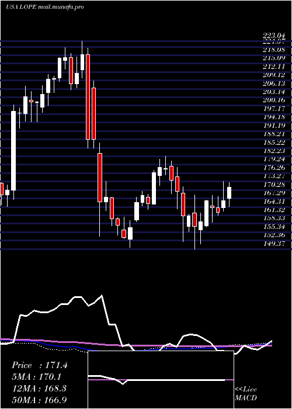Image resolution: width=292 pixels, height=409 pixels.
Task: Click the 173.27 price axis label
Action: (273, 175)
